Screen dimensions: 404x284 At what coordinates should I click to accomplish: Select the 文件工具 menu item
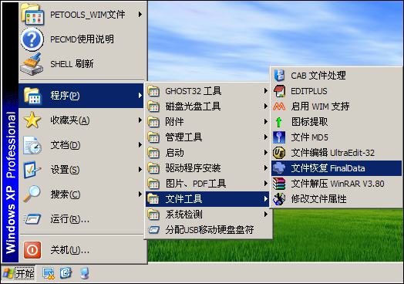[x=207, y=199]
